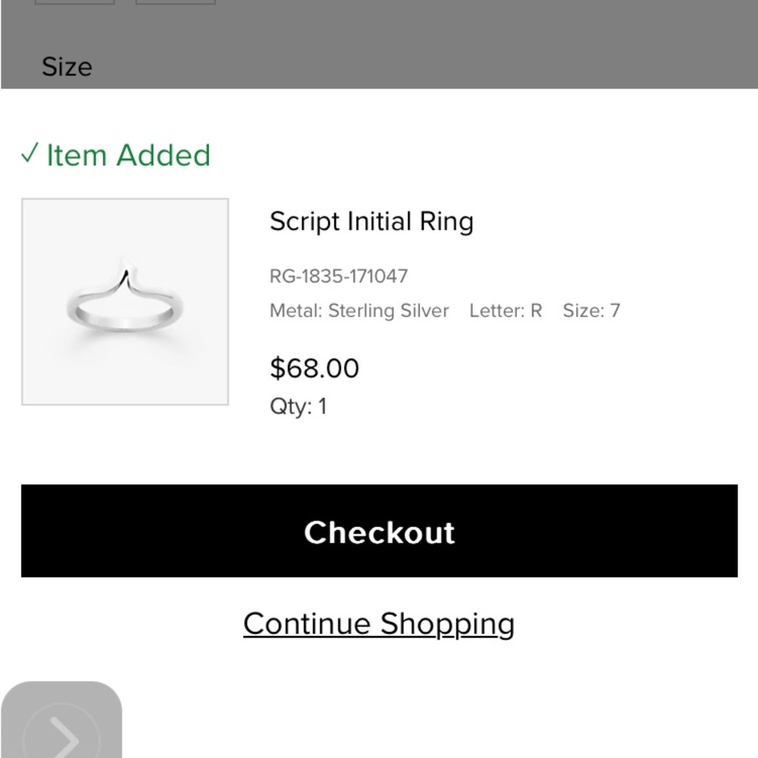The image size is (758, 758).
Task: Click the Metal: Sterling Silver attribute
Action: point(358,310)
